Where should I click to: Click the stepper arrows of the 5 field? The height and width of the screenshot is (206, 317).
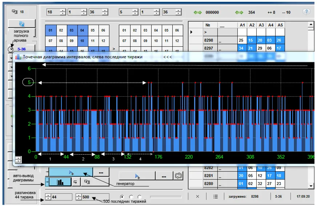tap(135, 12)
